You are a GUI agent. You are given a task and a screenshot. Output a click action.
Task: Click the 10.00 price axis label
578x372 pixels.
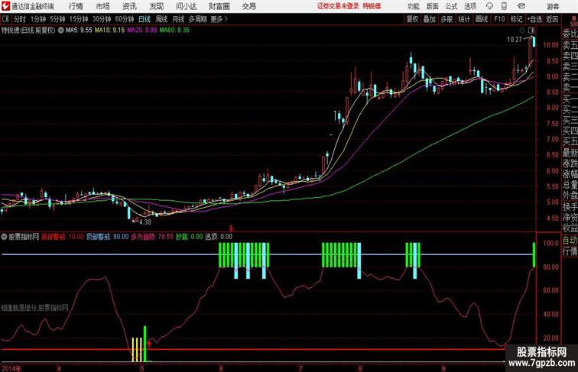550,45
